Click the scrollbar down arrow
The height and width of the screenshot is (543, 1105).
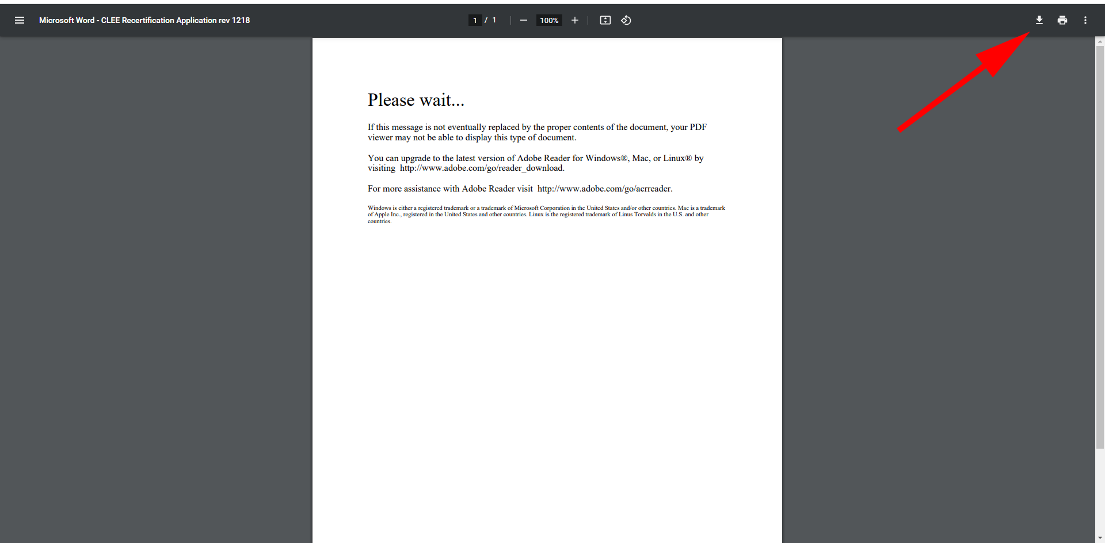[x=1100, y=538]
